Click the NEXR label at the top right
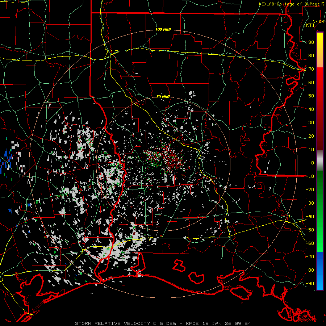The width and height of the screenshot is (326, 326). [318, 22]
